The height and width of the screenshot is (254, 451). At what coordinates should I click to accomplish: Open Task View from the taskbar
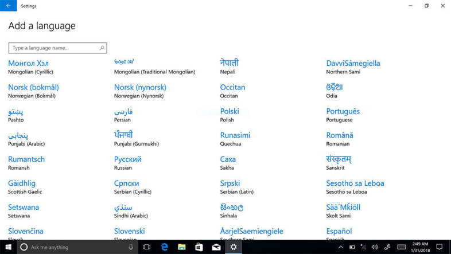tap(146, 247)
